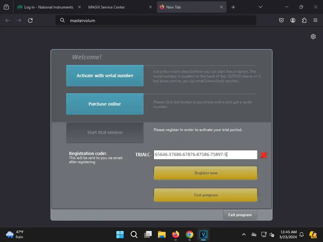Close the National Instruments tab
323x242 pixels.
tap(79, 7)
